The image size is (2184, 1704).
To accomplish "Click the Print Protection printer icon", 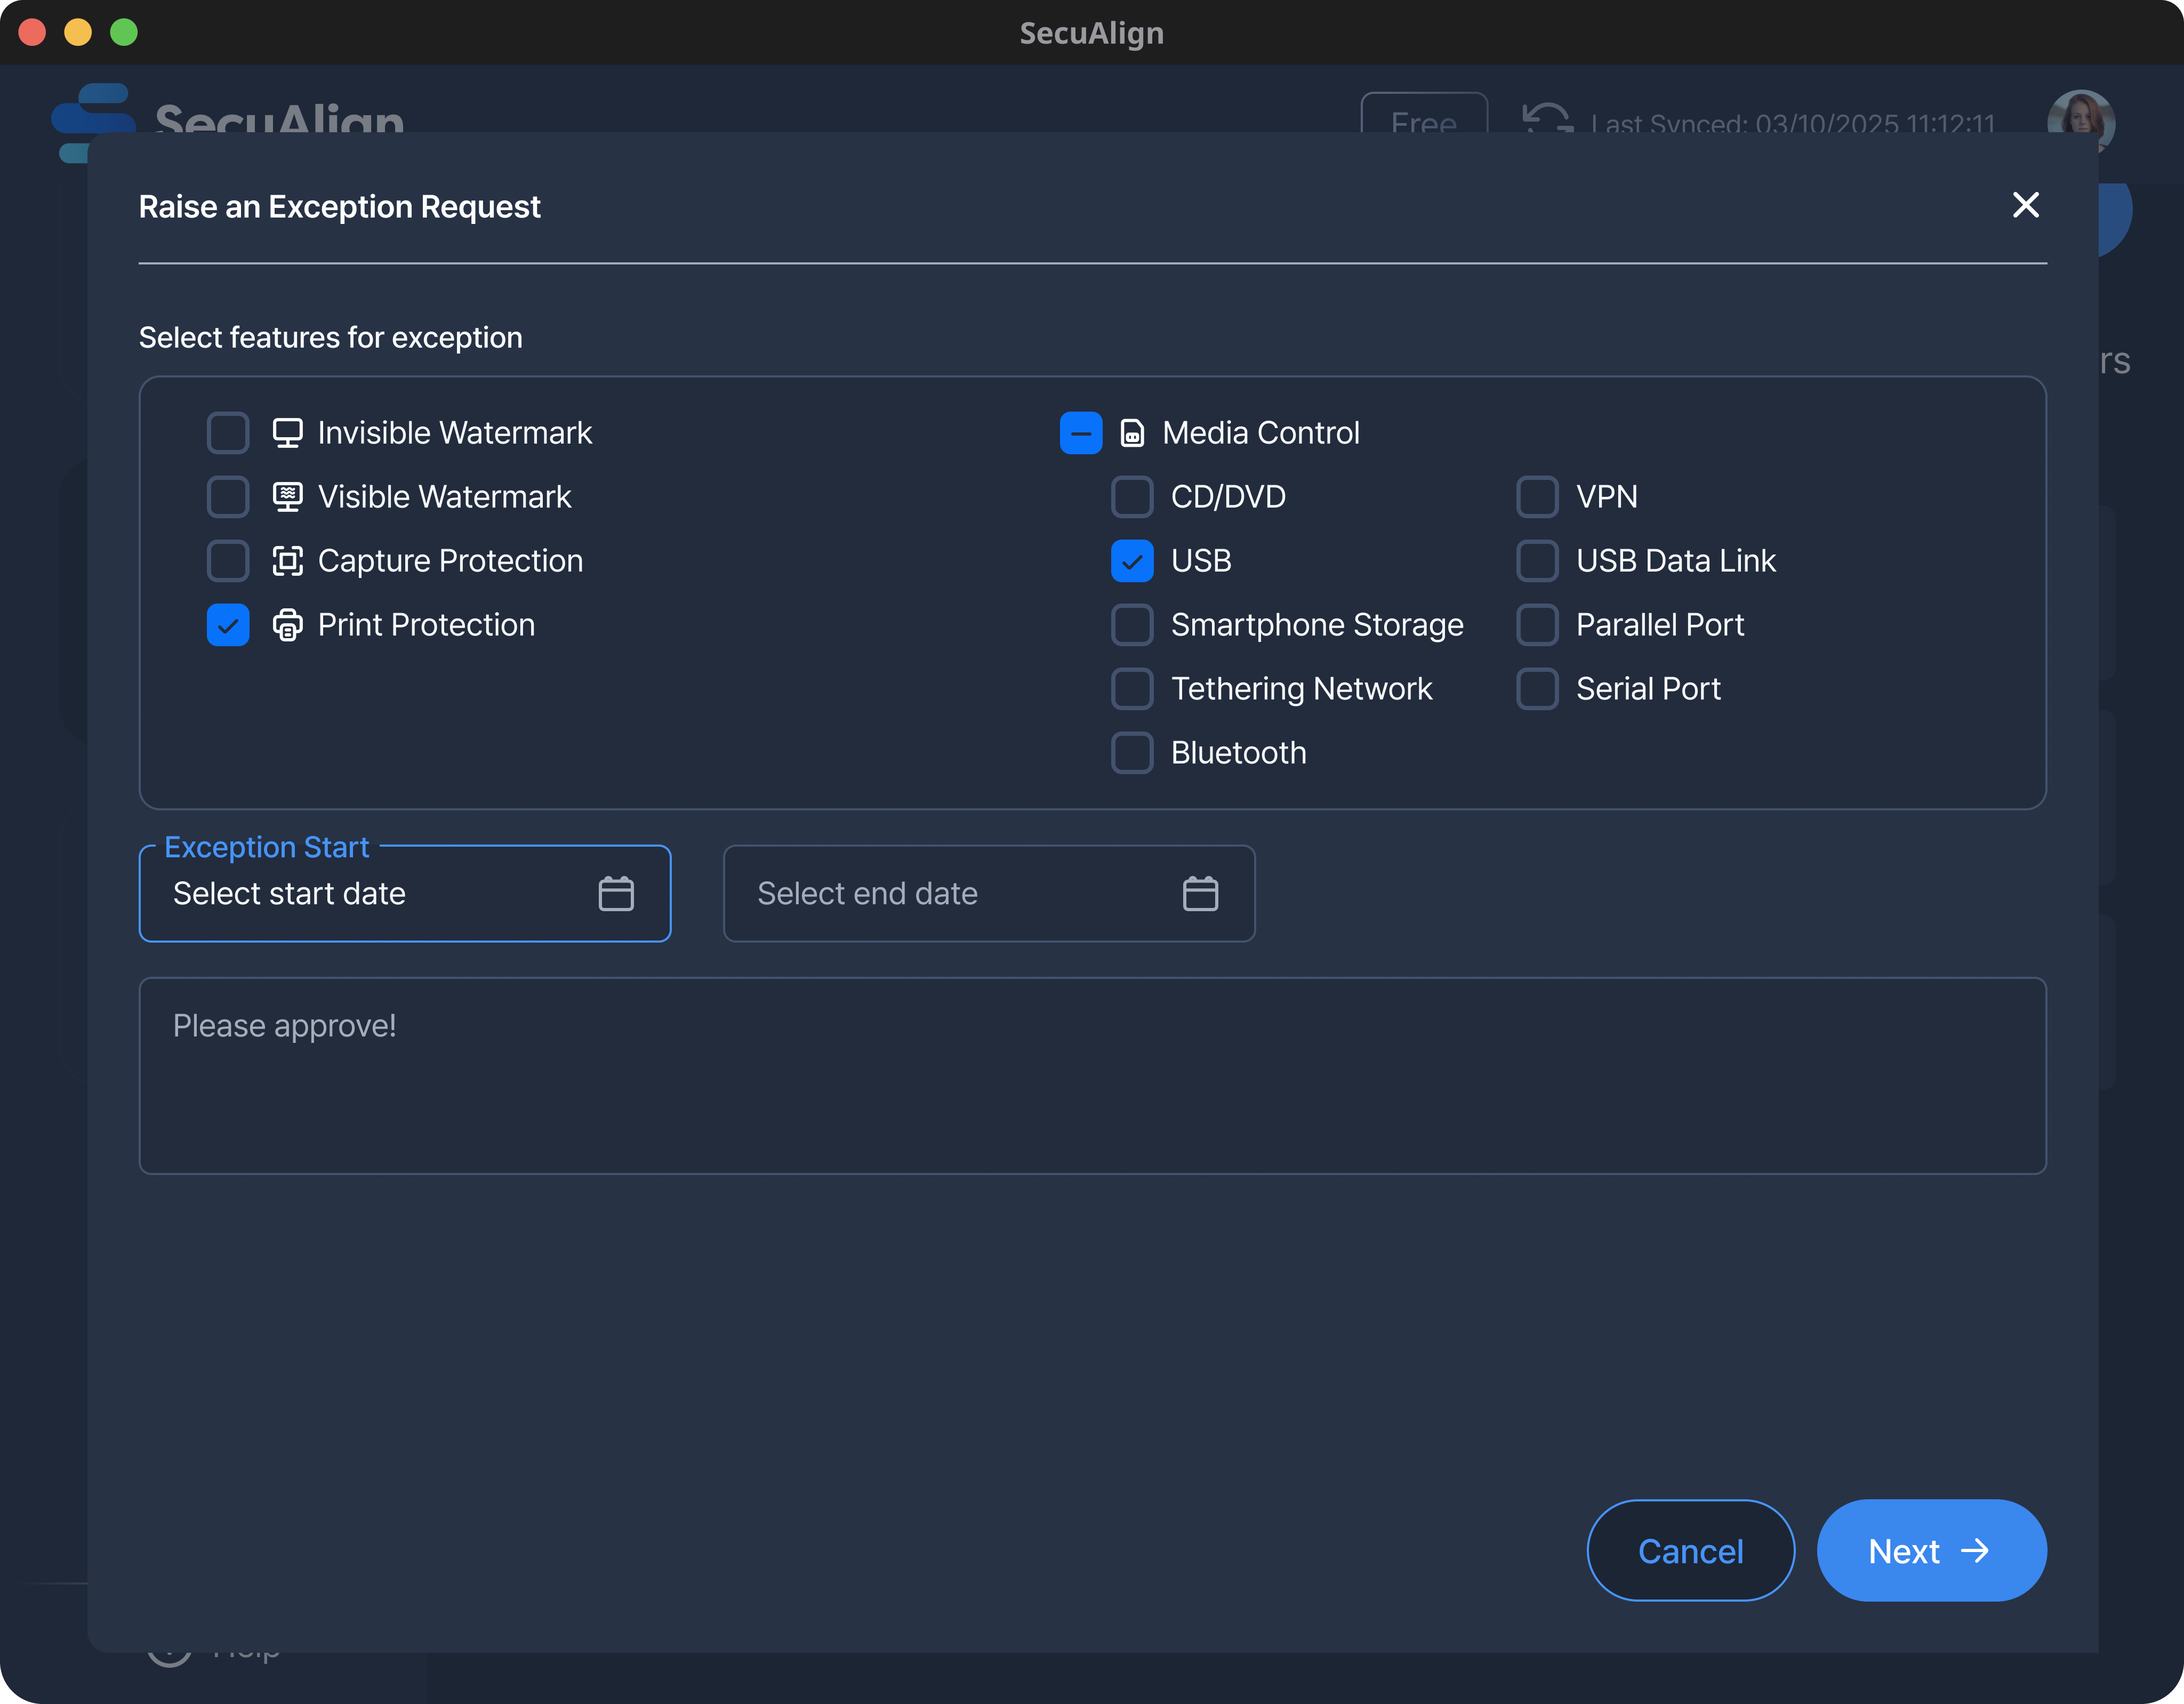I will point(287,625).
